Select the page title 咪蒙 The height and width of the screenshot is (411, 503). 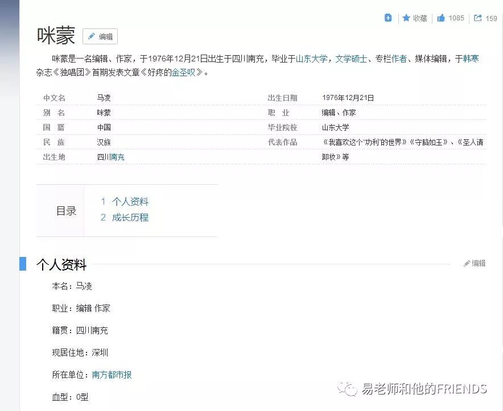click(x=56, y=36)
